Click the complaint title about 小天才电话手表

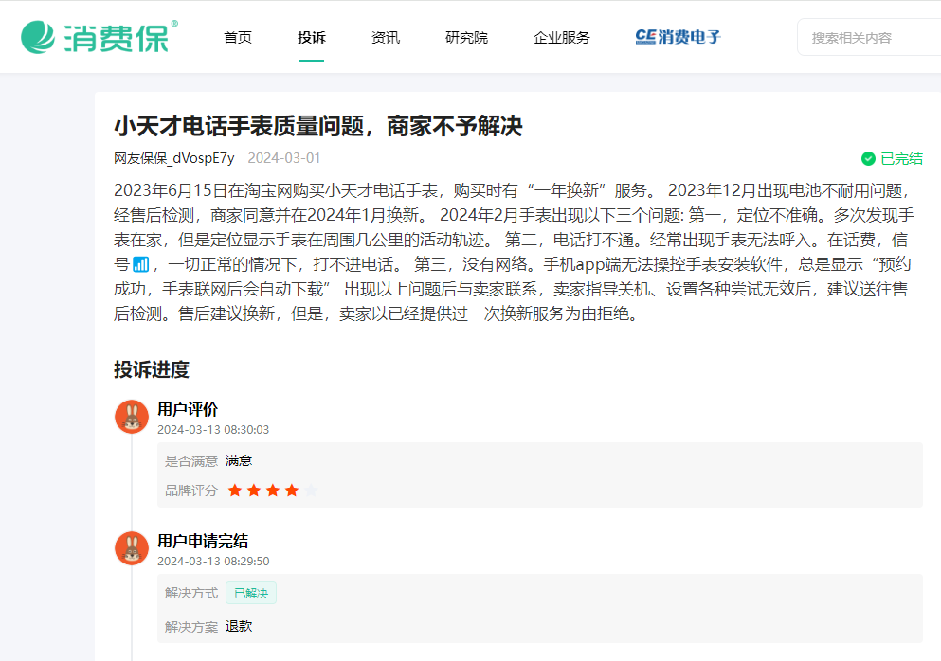coord(318,126)
